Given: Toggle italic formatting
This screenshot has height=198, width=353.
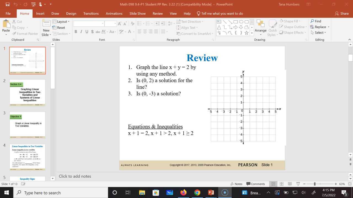Looking at the screenshot, I should coord(81,31).
